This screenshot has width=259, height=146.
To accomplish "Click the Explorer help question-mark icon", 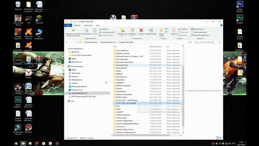I will point(221,25).
